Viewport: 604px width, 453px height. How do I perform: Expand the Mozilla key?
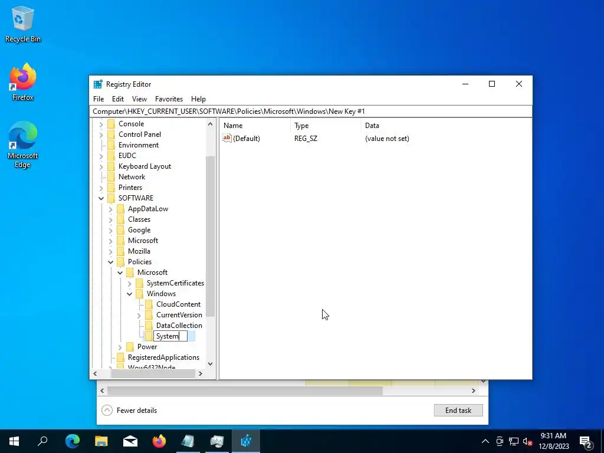click(x=110, y=251)
